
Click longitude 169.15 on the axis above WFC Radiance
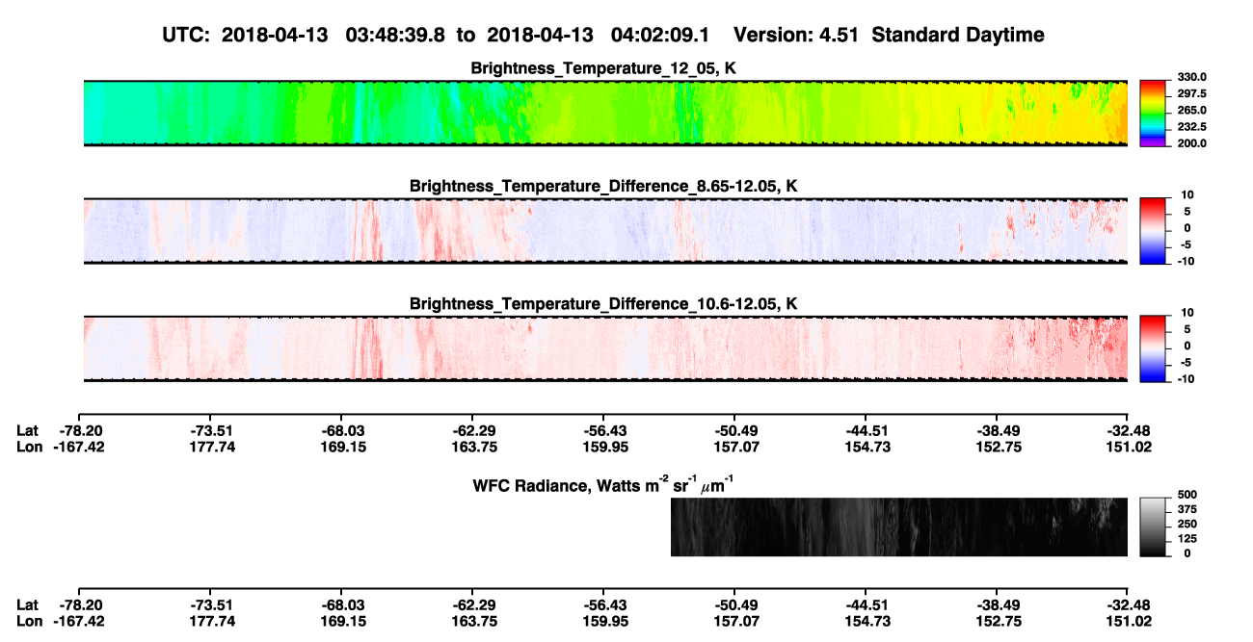tap(341, 447)
